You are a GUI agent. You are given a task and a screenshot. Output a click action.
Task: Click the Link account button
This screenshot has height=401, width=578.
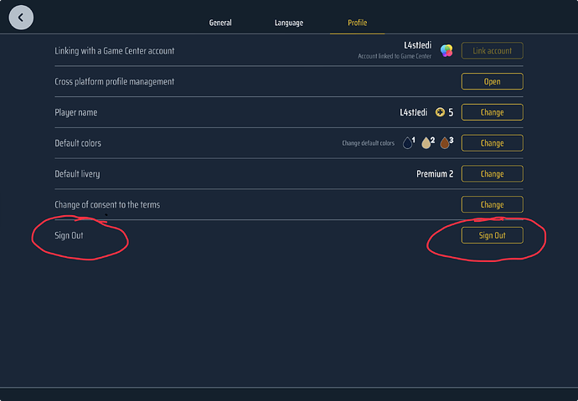tap(492, 51)
